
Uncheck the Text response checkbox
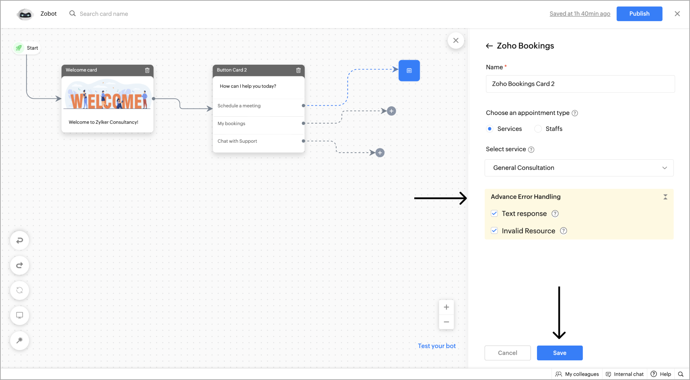(x=494, y=214)
